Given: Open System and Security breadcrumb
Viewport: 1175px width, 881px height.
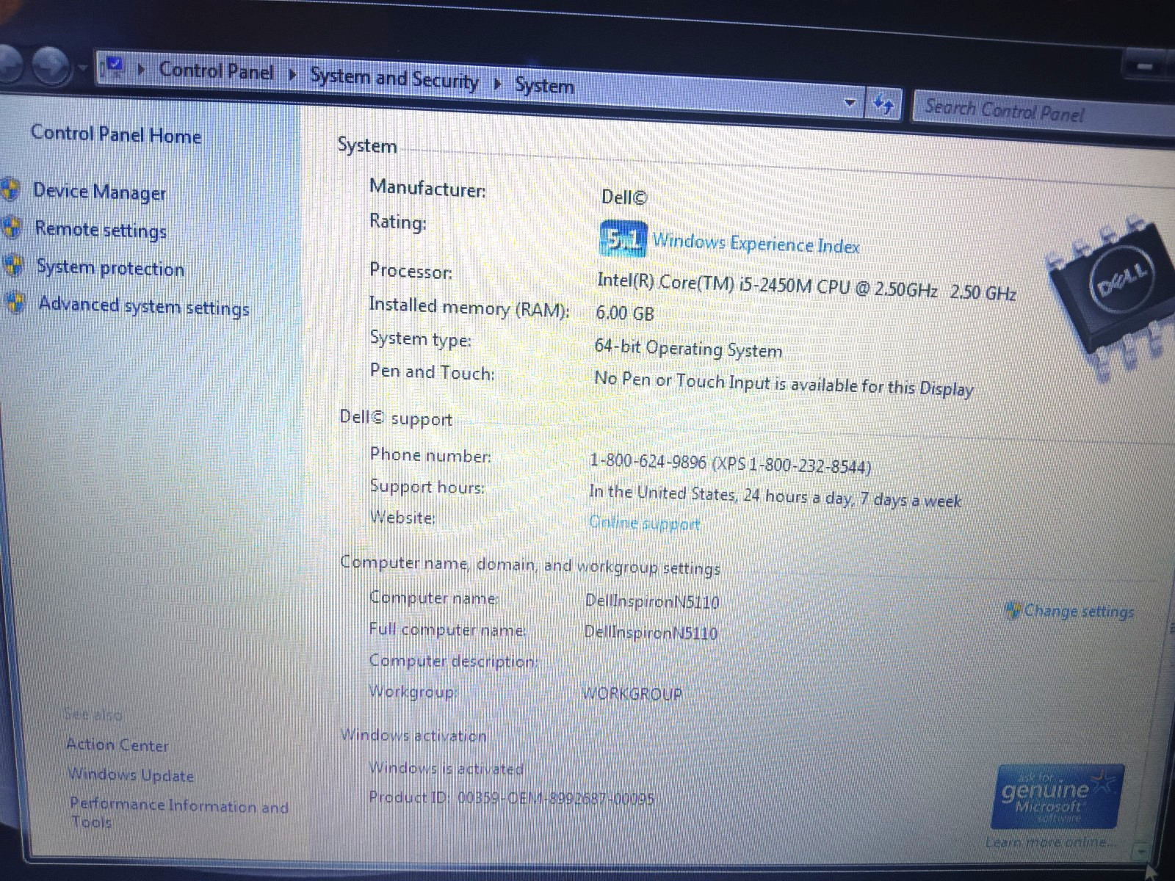Looking at the screenshot, I should click(394, 78).
